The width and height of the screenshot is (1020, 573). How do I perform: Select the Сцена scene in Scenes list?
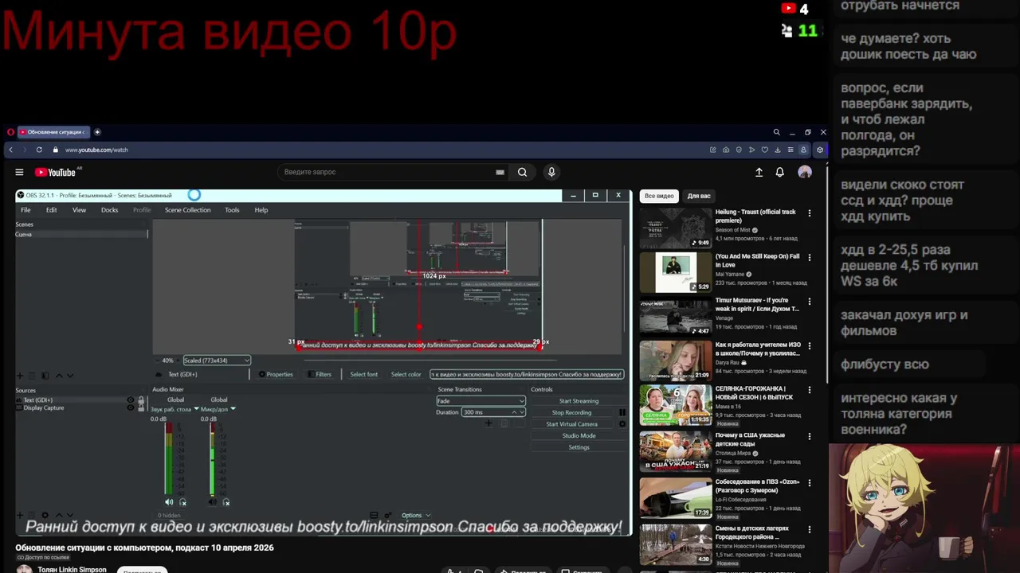point(80,235)
